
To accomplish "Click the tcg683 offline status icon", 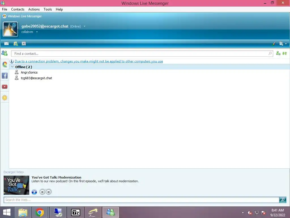I will pos(16,78).
